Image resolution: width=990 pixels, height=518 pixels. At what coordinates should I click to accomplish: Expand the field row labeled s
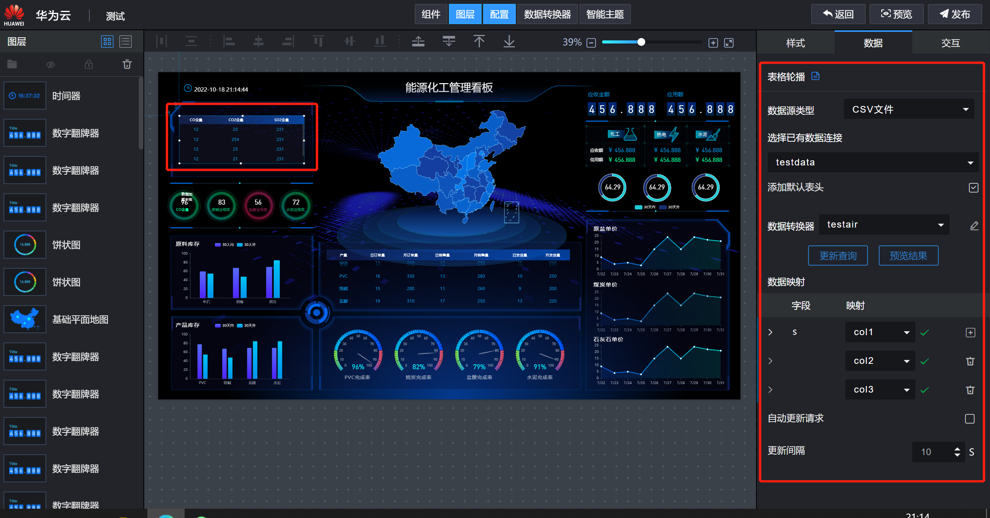770,332
